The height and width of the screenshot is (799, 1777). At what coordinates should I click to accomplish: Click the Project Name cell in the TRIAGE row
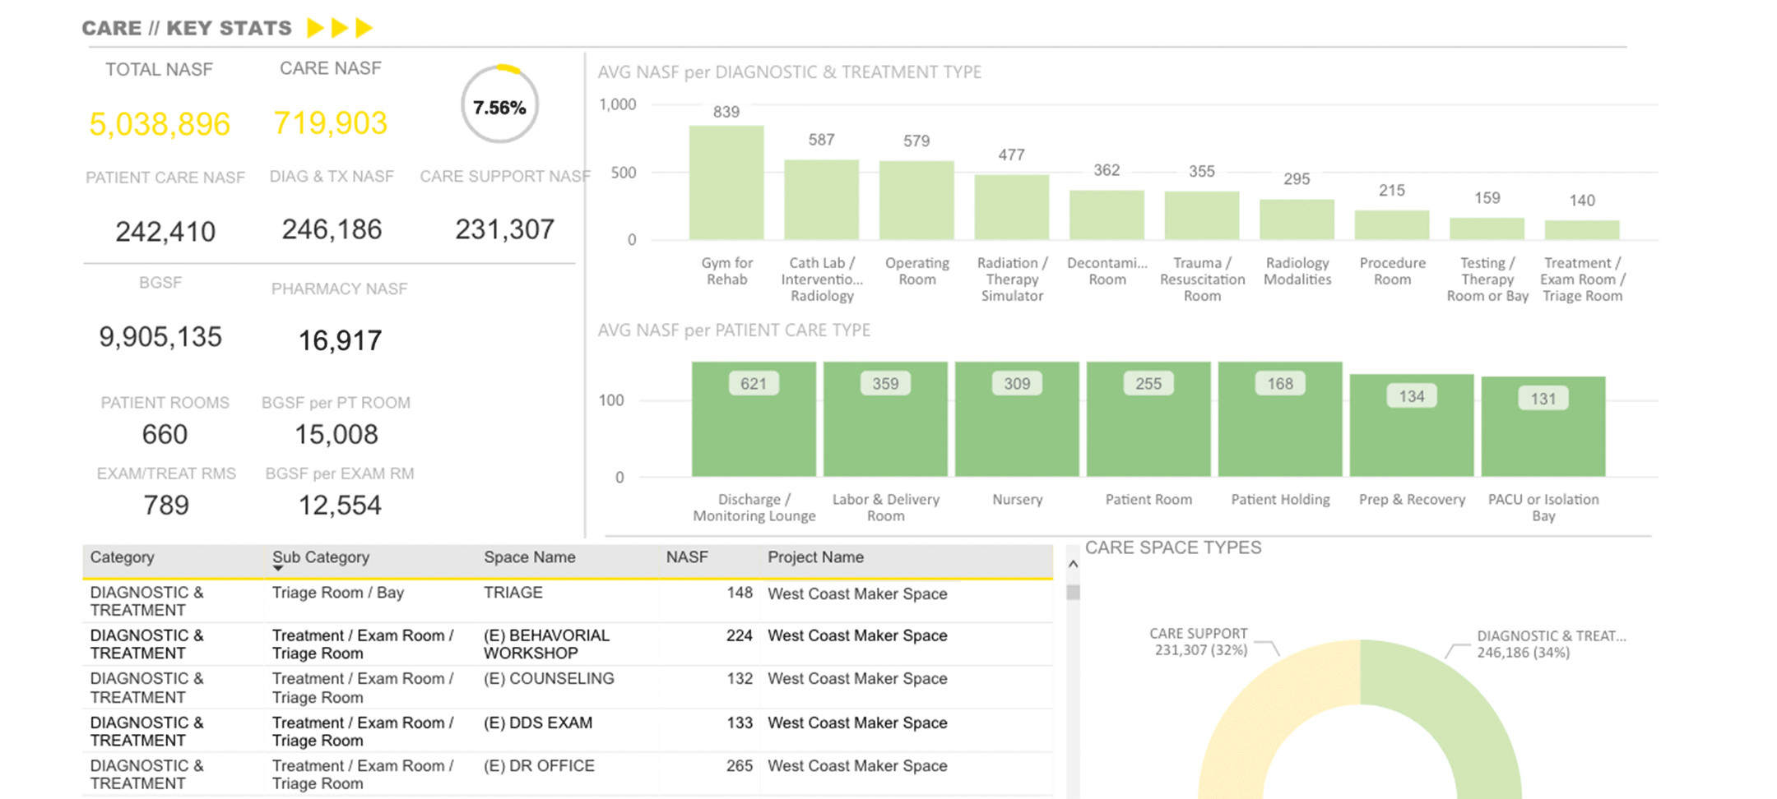tap(857, 593)
